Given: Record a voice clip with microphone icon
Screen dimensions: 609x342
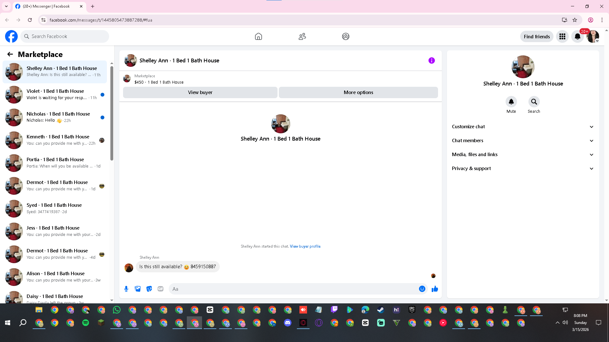Looking at the screenshot, I should tap(126, 289).
